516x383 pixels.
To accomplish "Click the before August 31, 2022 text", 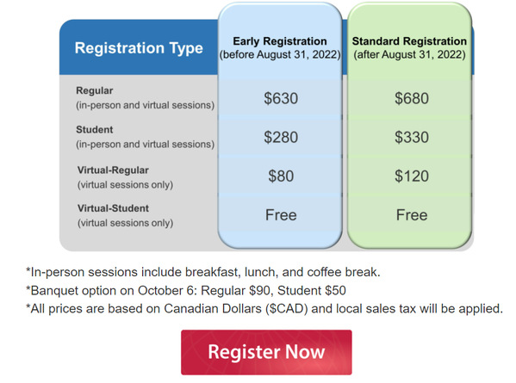I will coord(280,54).
